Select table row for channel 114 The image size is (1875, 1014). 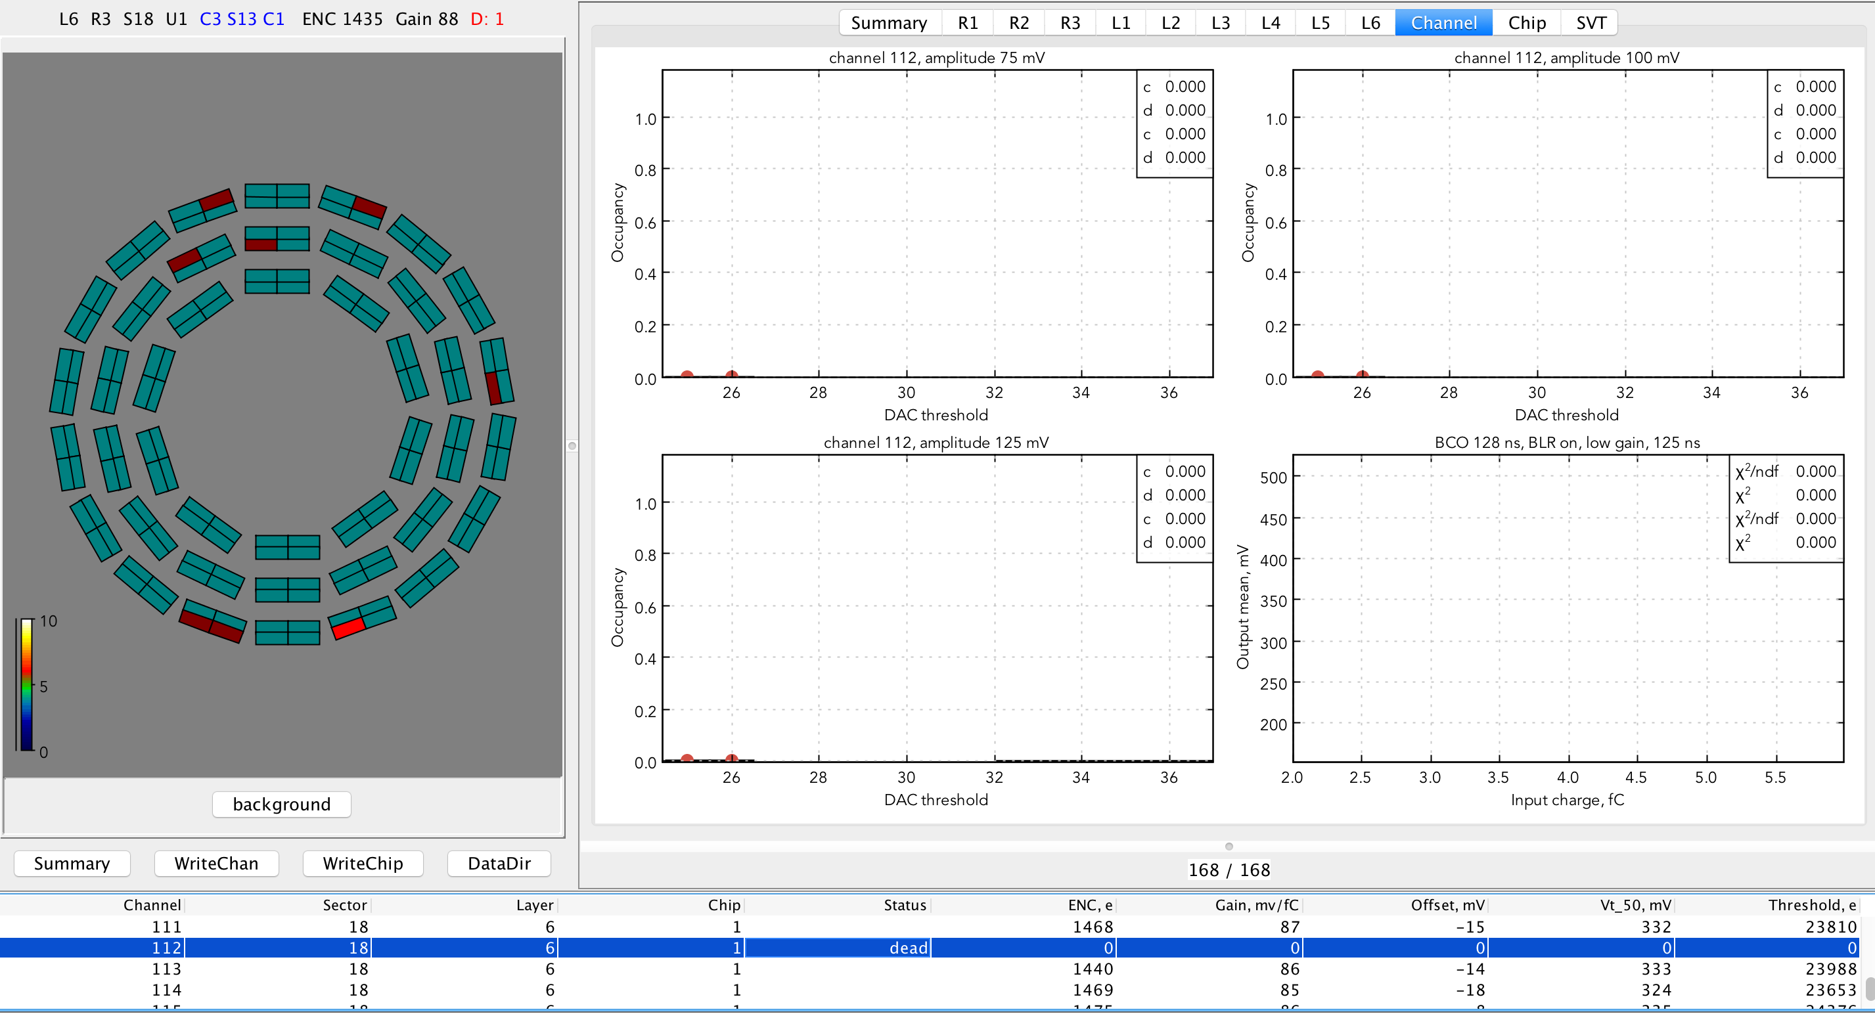(x=930, y=990)
